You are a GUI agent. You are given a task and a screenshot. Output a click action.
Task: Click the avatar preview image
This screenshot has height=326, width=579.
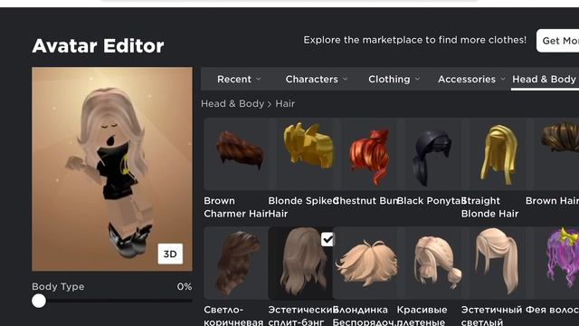click(x=112, y=169)
